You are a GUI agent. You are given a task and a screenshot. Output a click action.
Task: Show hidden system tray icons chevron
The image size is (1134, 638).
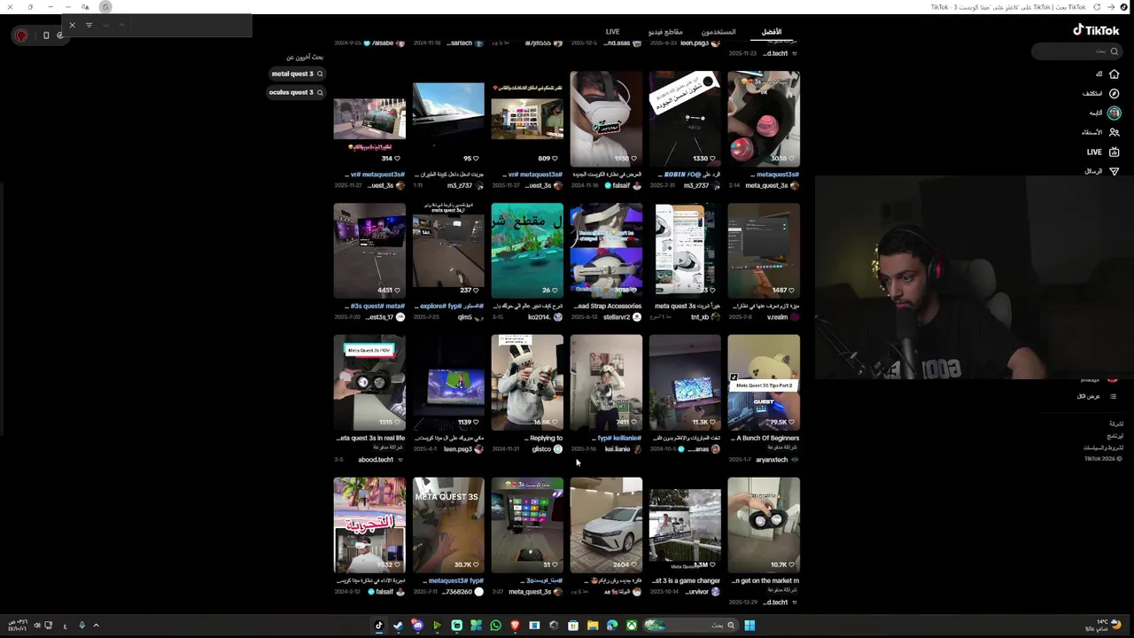[x=96, y=626]
